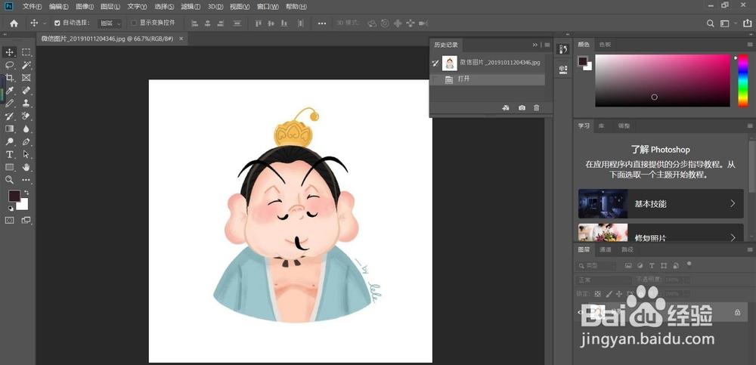Toggle Quick Mask mode
The image size is (756, 365).
pyautogui.click(x=10, y=221)
